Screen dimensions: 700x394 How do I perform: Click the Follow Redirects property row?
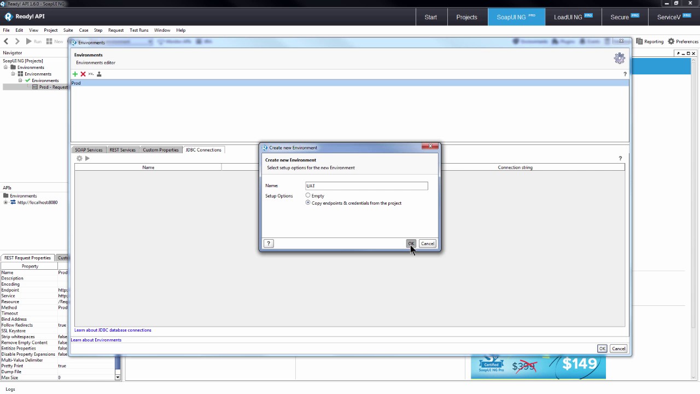(34, 325)
